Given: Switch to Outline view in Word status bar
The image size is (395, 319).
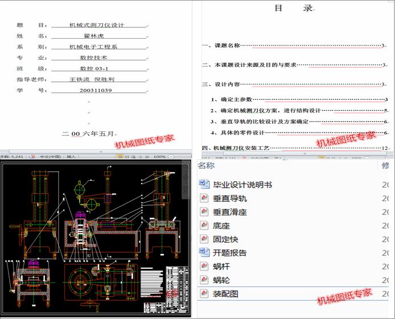Looking at the screenshot, I should [141, 156].
